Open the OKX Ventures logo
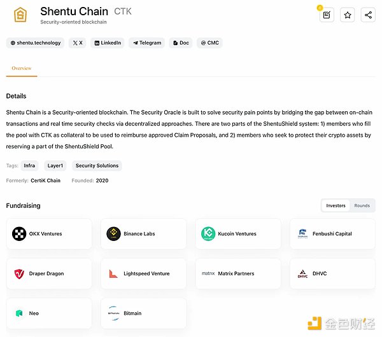Screen dimensions: 382x337 pos(19,234)
